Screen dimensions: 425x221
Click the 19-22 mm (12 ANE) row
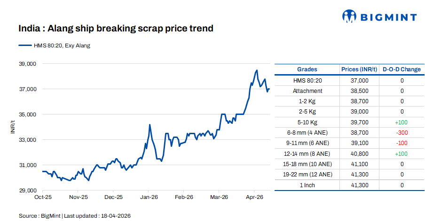click(x=307, y=175)
